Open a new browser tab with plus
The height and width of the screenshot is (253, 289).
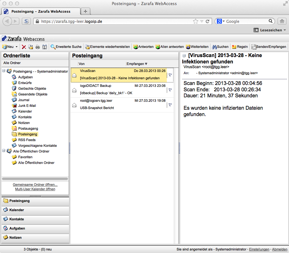point(85,11)
